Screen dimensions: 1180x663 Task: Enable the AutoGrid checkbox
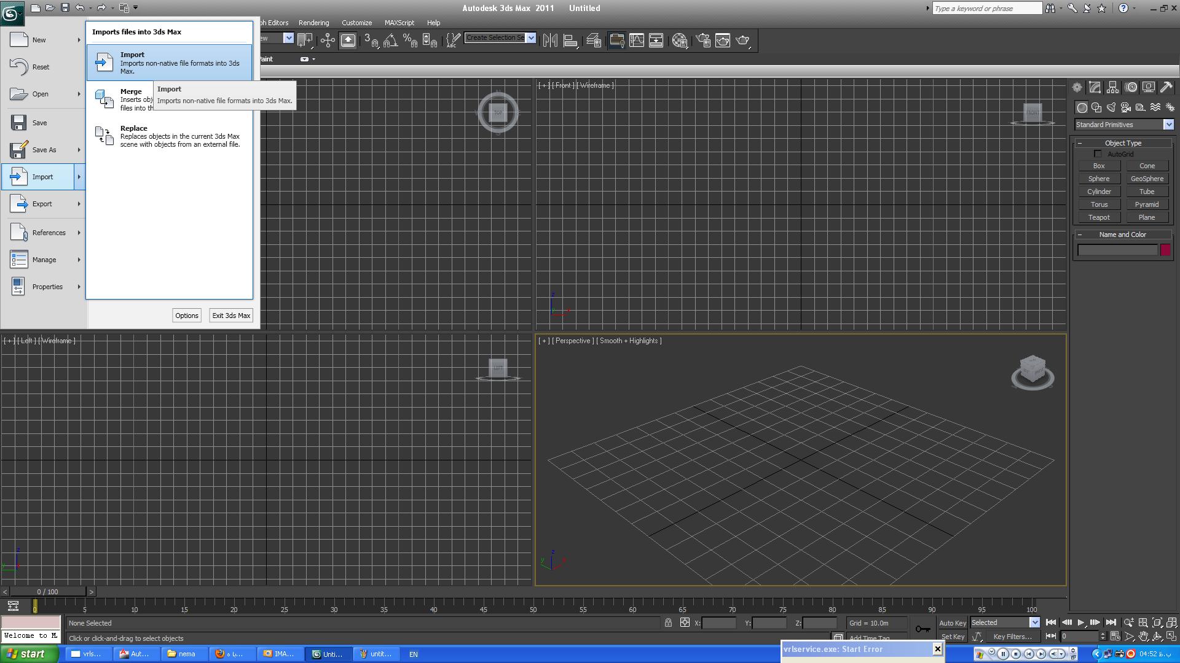pyautogui.click(x=1098, y=154)
